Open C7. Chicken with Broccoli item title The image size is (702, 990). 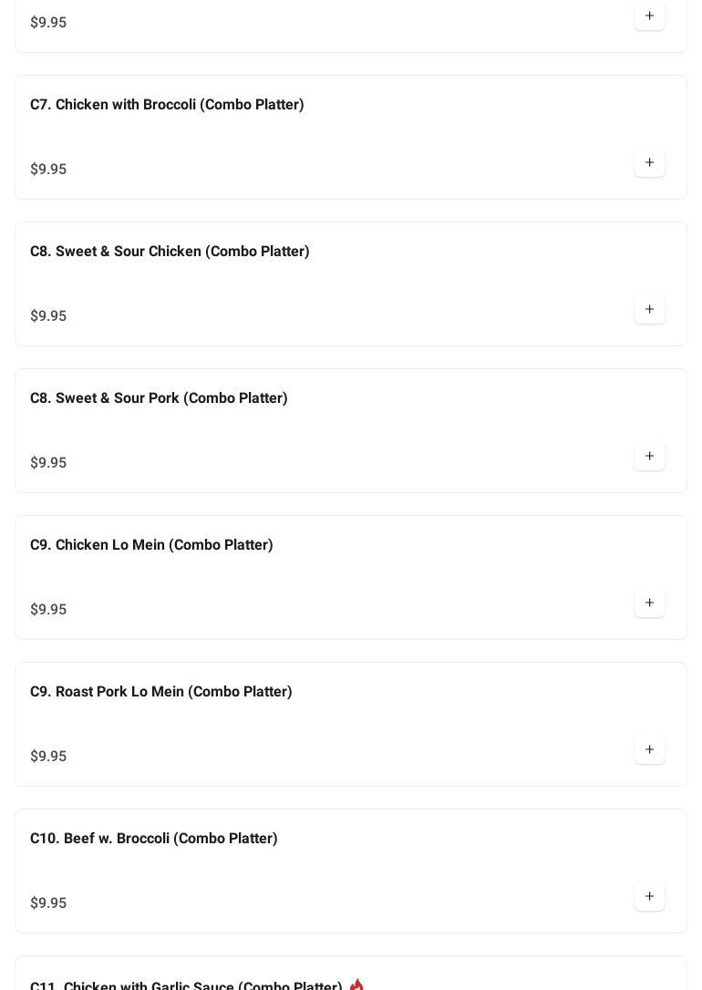pos(167,105)
